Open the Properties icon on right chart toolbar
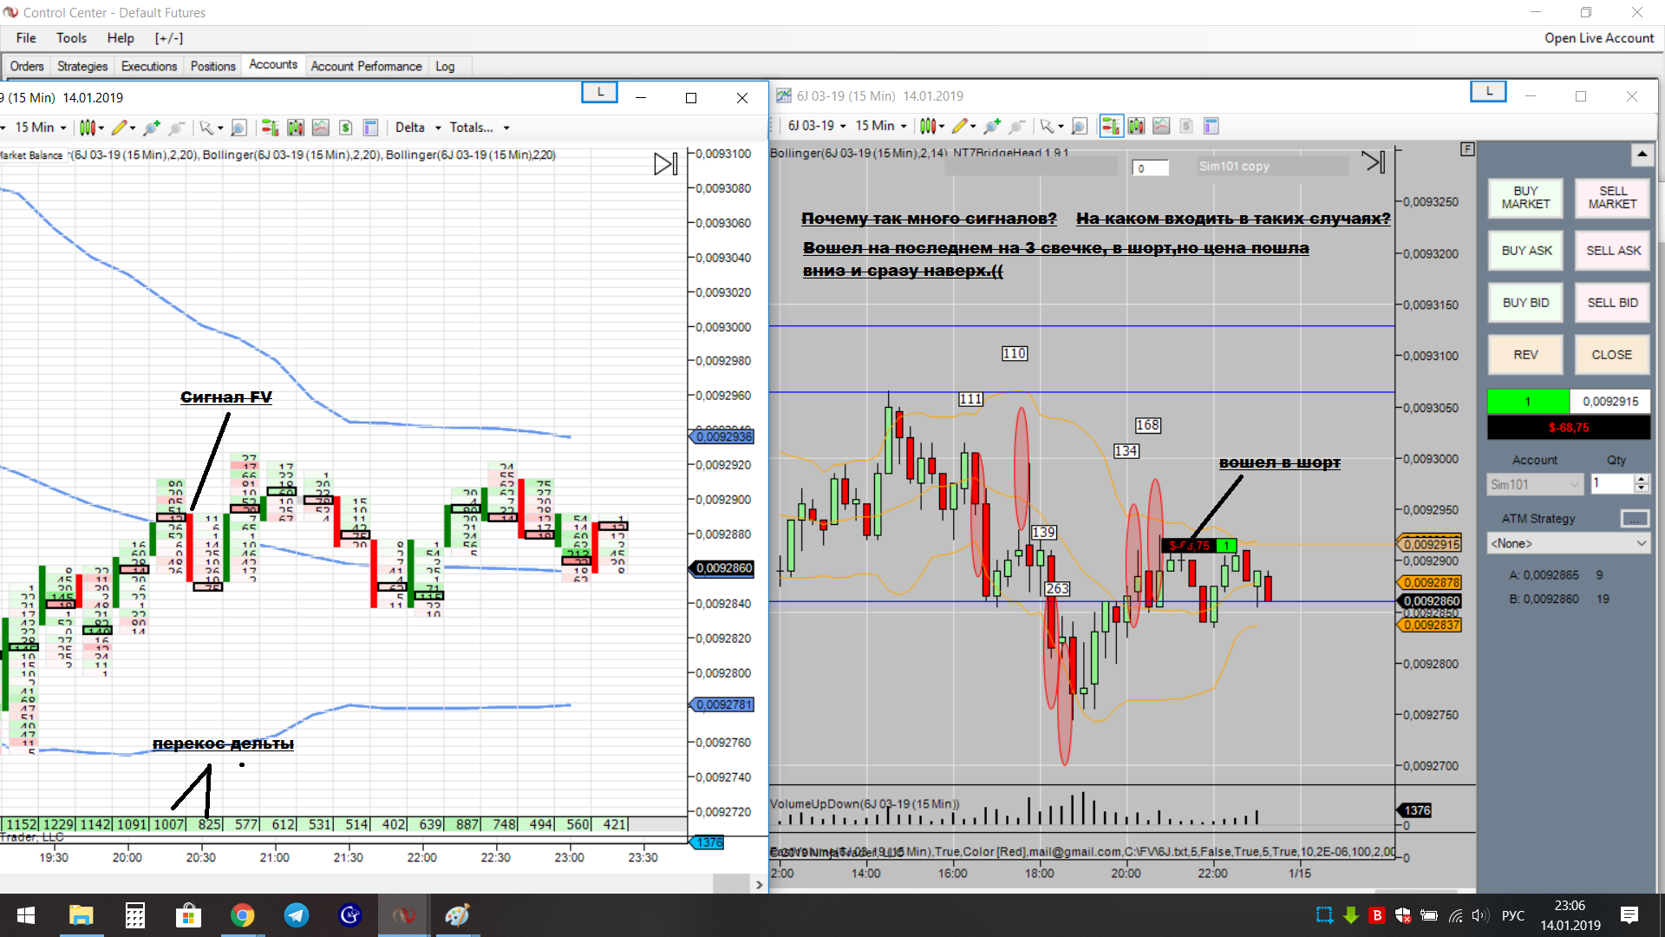Viewport: 1665px width, 937px height. (x=1211, y=127)
